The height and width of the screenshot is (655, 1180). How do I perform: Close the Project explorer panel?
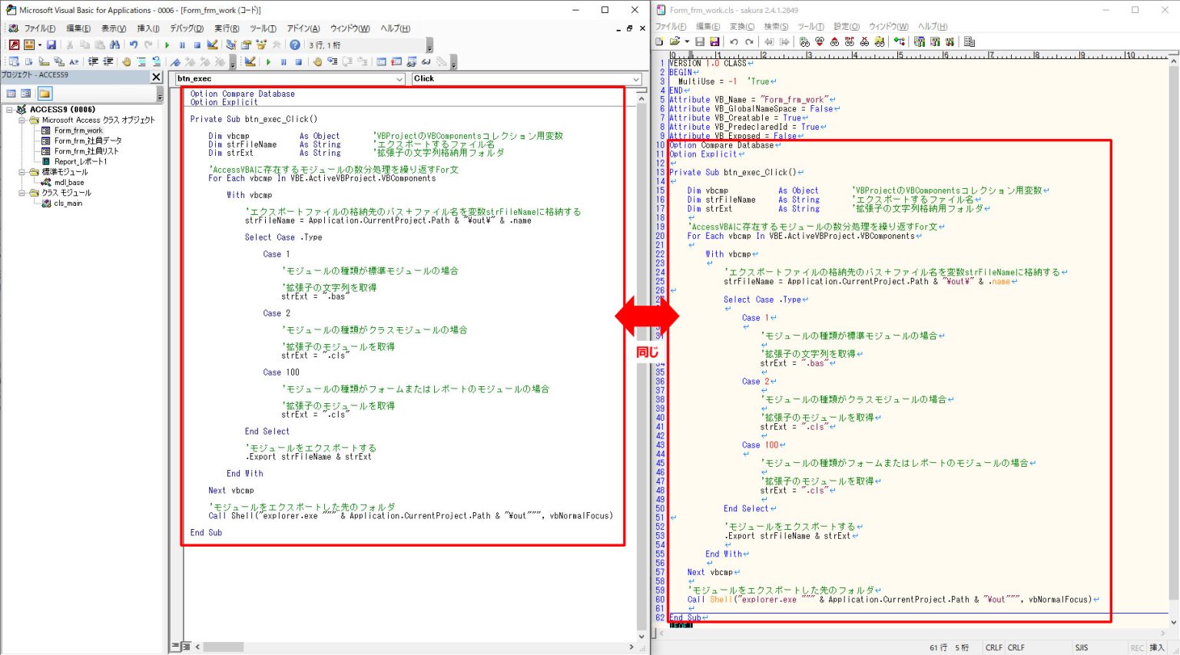156,77
